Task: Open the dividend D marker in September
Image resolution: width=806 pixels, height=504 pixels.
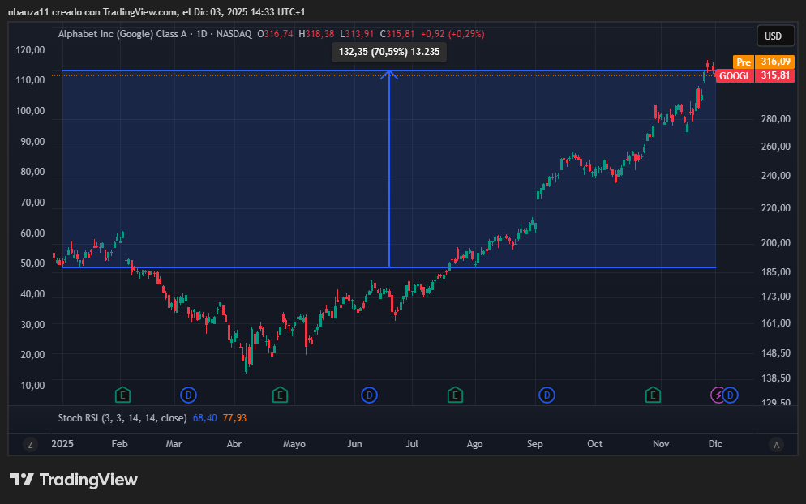Action: [x=547, y=395]
